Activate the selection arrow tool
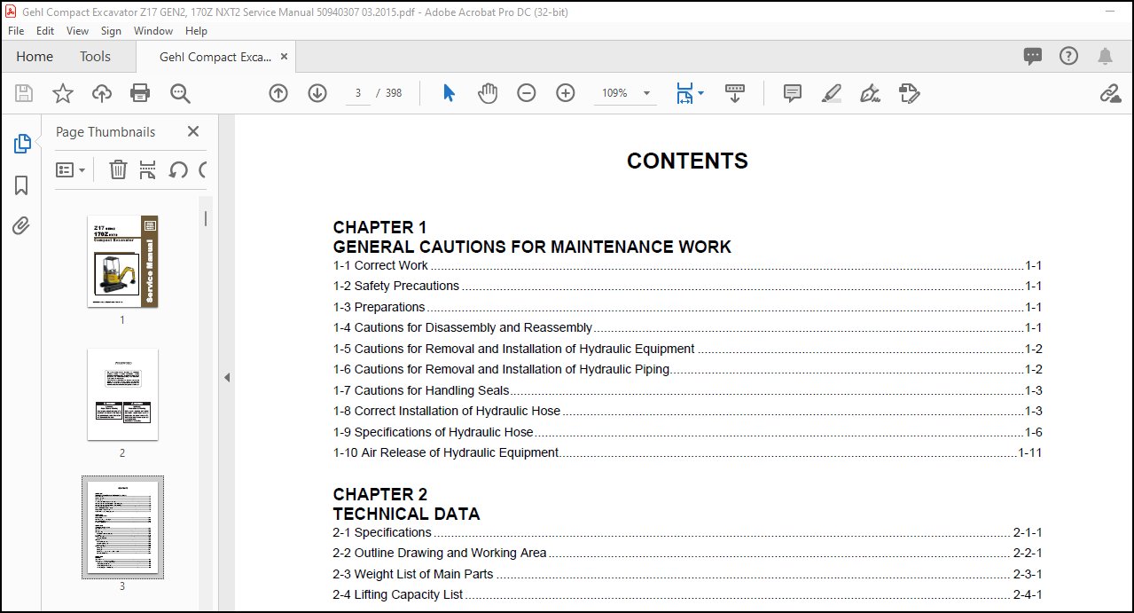1134x613 pixels. coord(449,93)
